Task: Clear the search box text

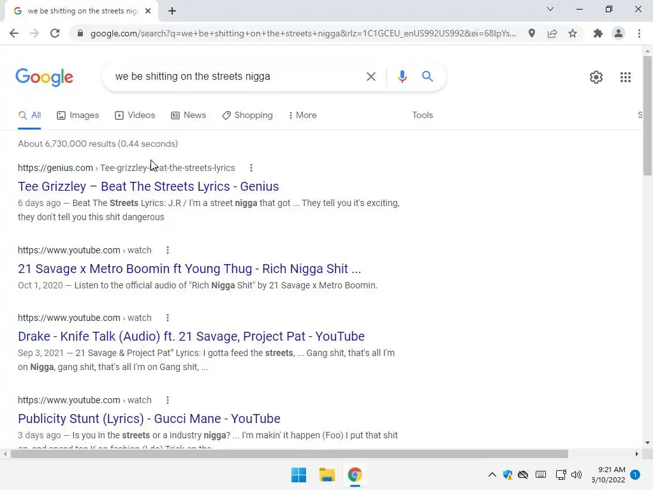Action: pyautogui.click(x=371, y=77)
